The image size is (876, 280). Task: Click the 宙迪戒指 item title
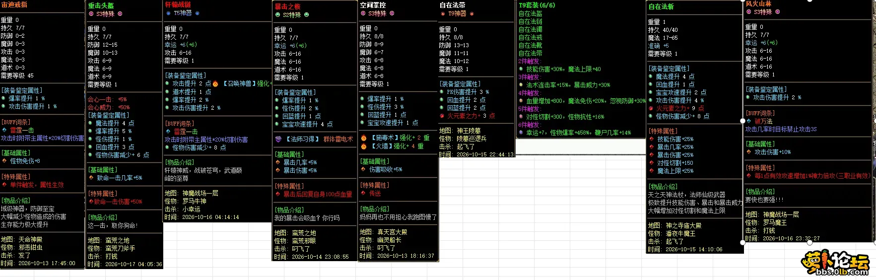(14, 4)
